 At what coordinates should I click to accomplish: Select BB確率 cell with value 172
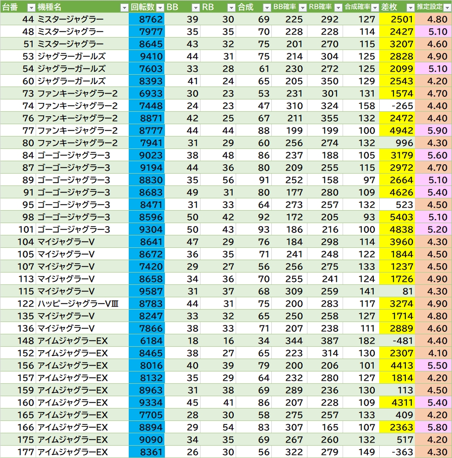[x=290, y=217]
